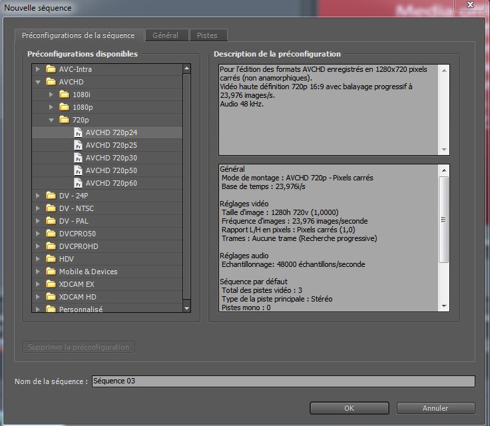The height and width of the screenshot is (426, 490).
Task: Expand the HDV folder arrow
Action: tap(38, 259)
